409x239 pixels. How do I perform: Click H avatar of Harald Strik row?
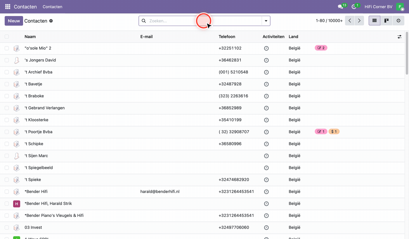(x=17, y=204)
